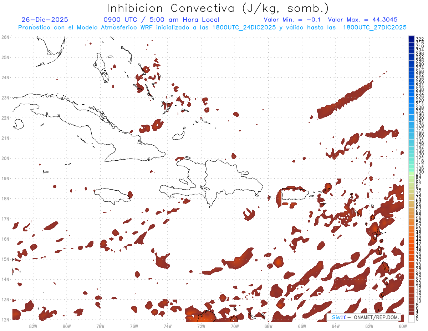
Task: Click the pale green '100' swatch on the color scale
Action: (411, 173)
